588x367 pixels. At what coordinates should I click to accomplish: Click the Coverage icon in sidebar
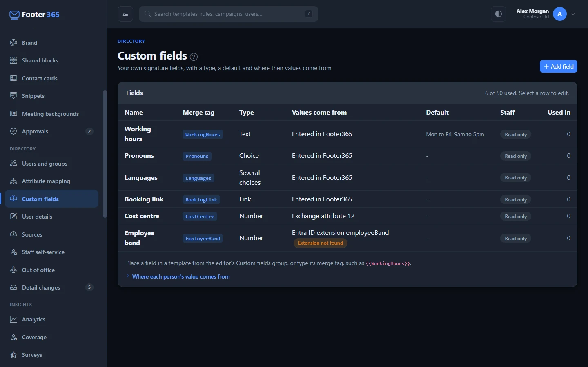coord(13,337)
